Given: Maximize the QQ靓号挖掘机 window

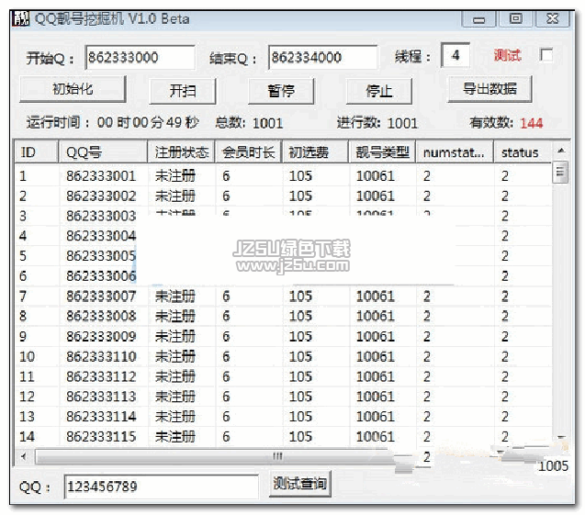Looking at the screenshot, I should (515, 18).
